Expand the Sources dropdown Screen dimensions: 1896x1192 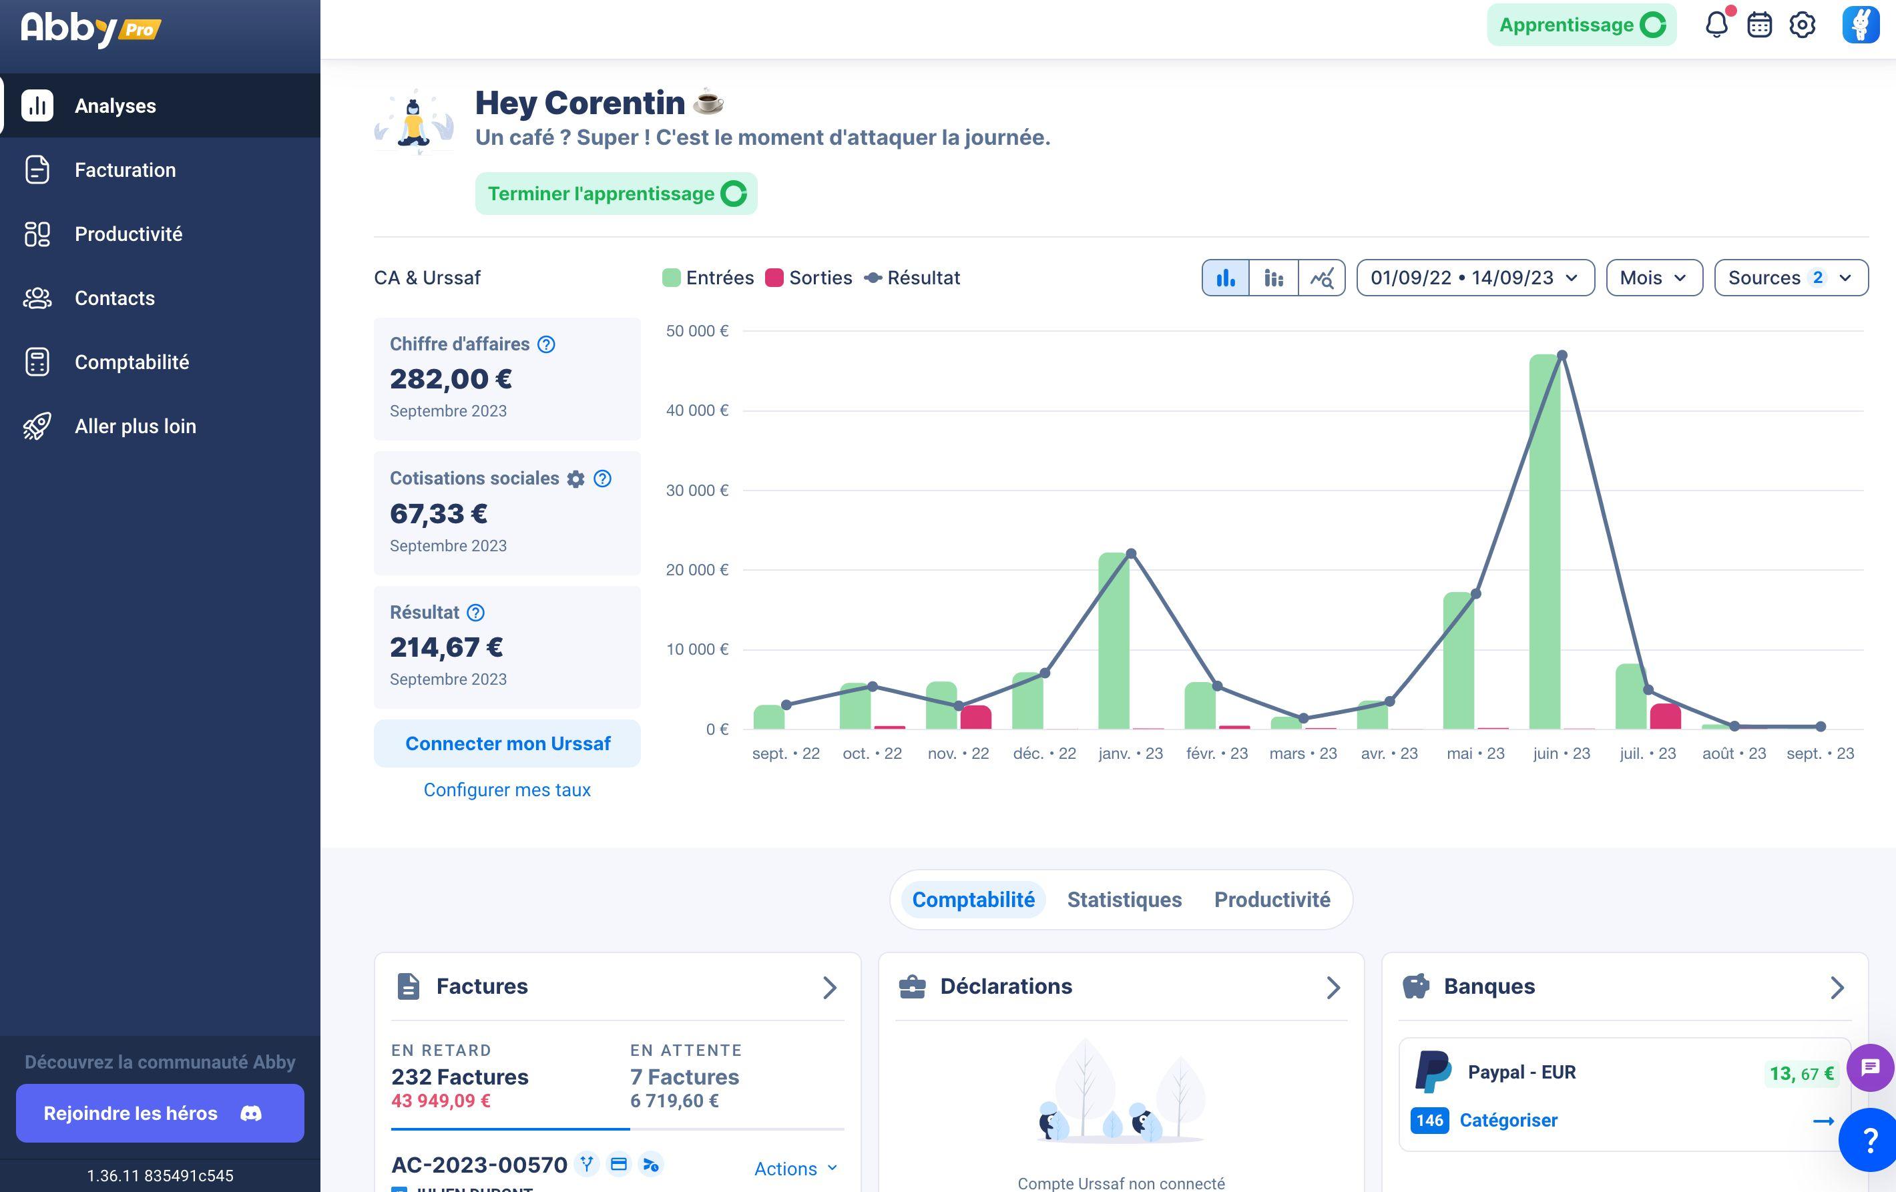1790,278
